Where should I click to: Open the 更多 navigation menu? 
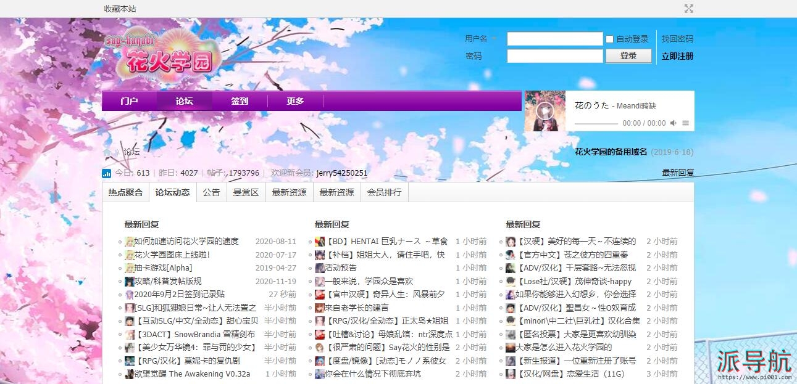click(x=295, y=101)
